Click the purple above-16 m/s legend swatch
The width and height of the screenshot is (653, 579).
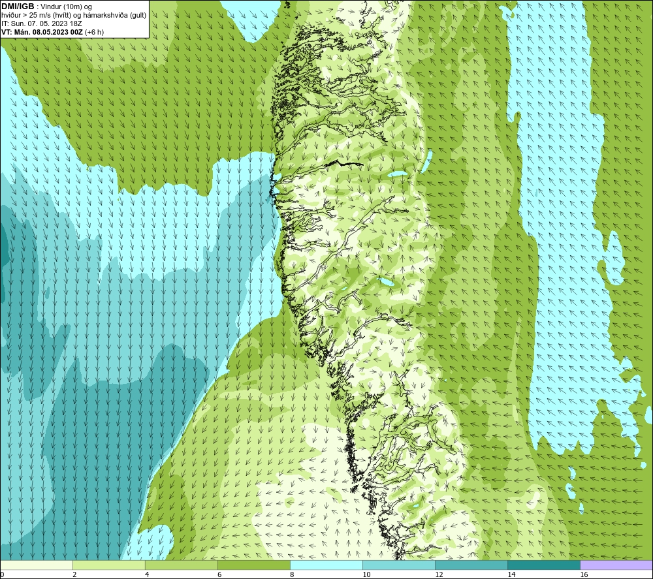(616, 565)
